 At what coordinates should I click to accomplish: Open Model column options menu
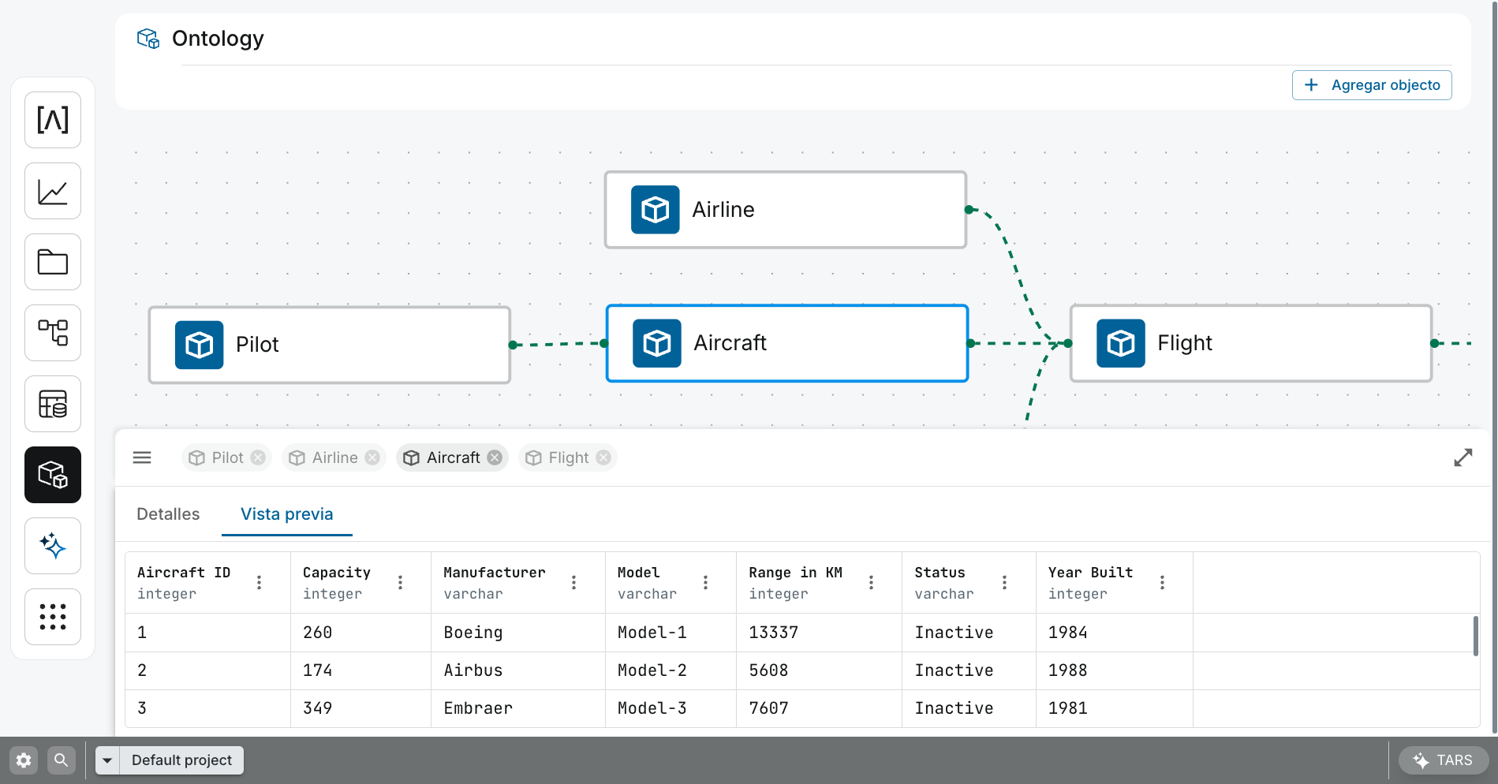click(x=705, y=583)
